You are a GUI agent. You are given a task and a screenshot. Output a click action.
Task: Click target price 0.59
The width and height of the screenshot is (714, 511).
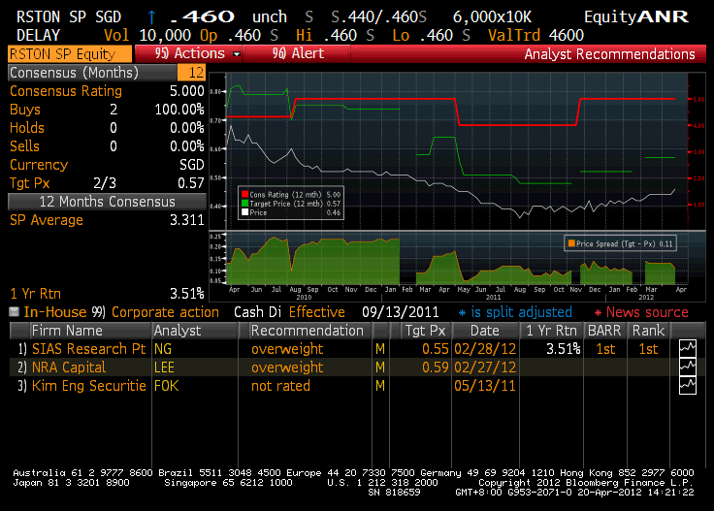[436, 367]
